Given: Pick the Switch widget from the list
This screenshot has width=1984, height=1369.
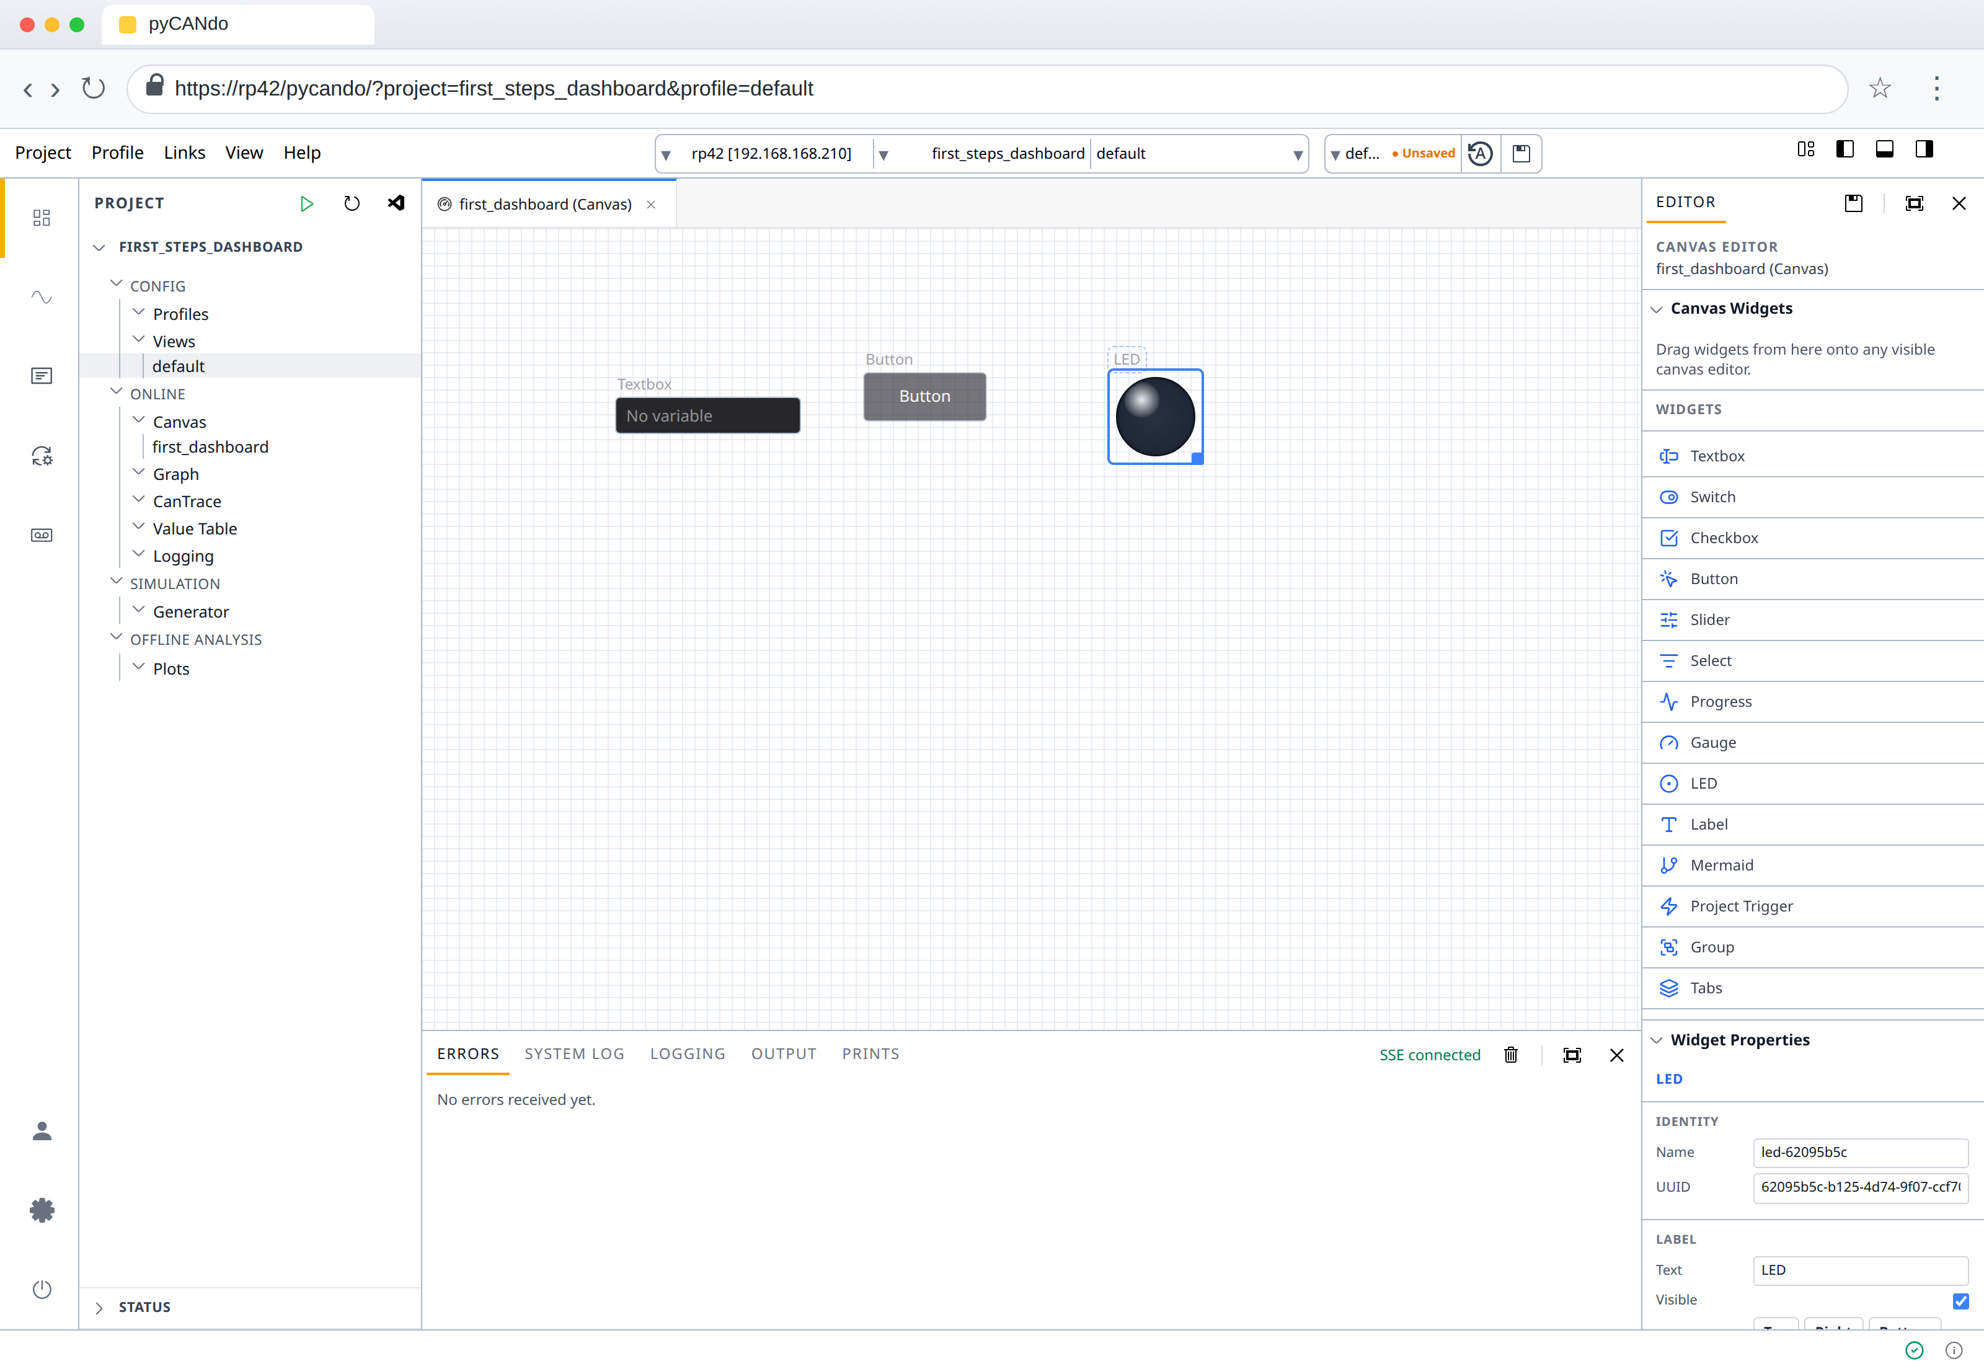Looking at the screenshot, I should (1813, 497).
